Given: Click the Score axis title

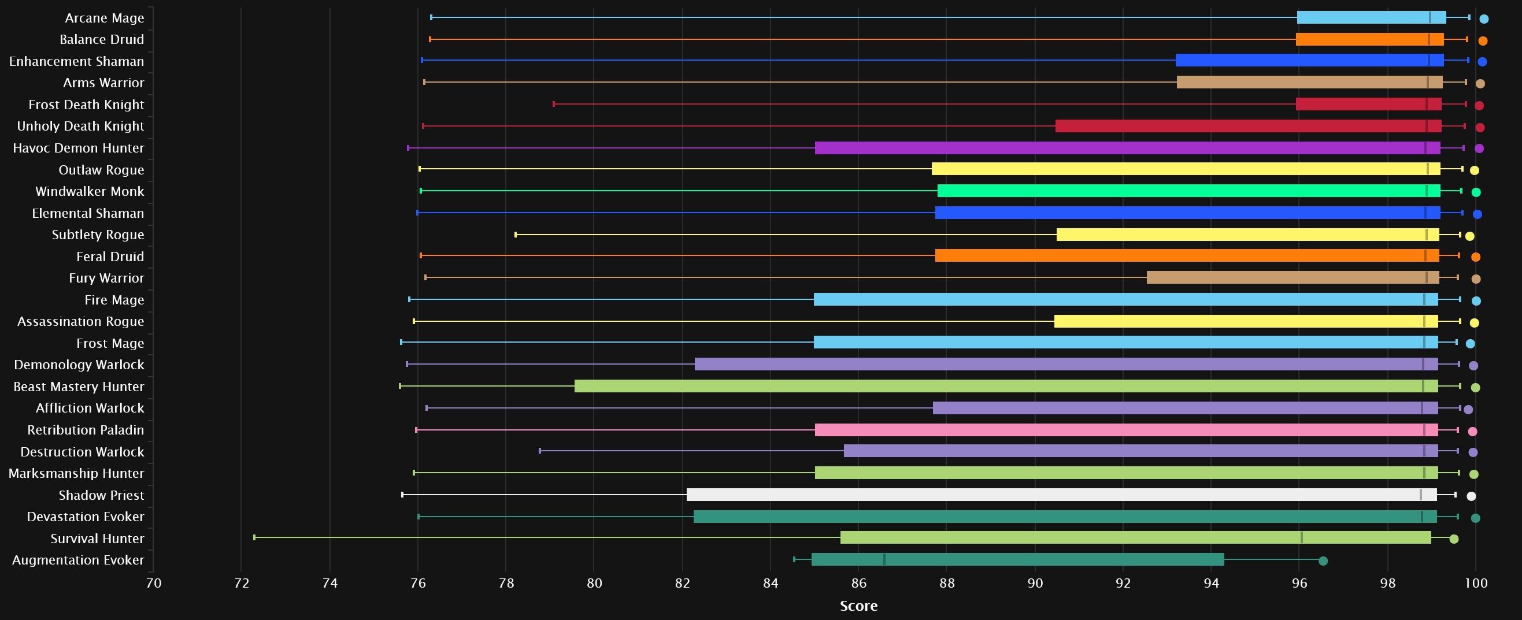Looking at the screenshot, I should tap(858, 606).
